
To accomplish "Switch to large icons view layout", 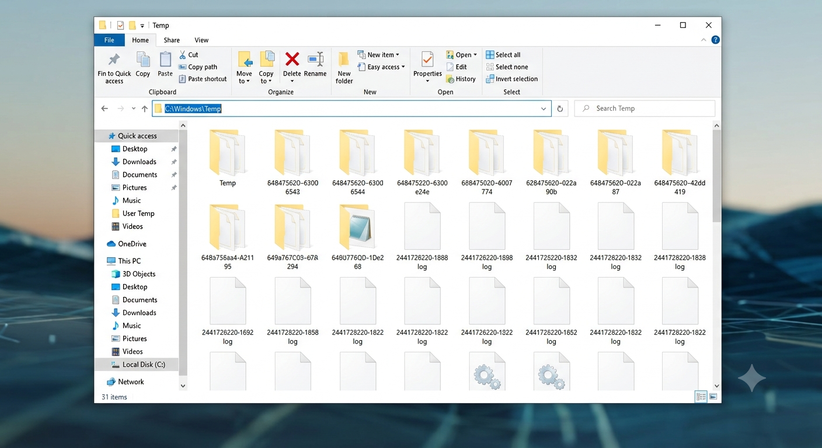I will pos(713,397).
